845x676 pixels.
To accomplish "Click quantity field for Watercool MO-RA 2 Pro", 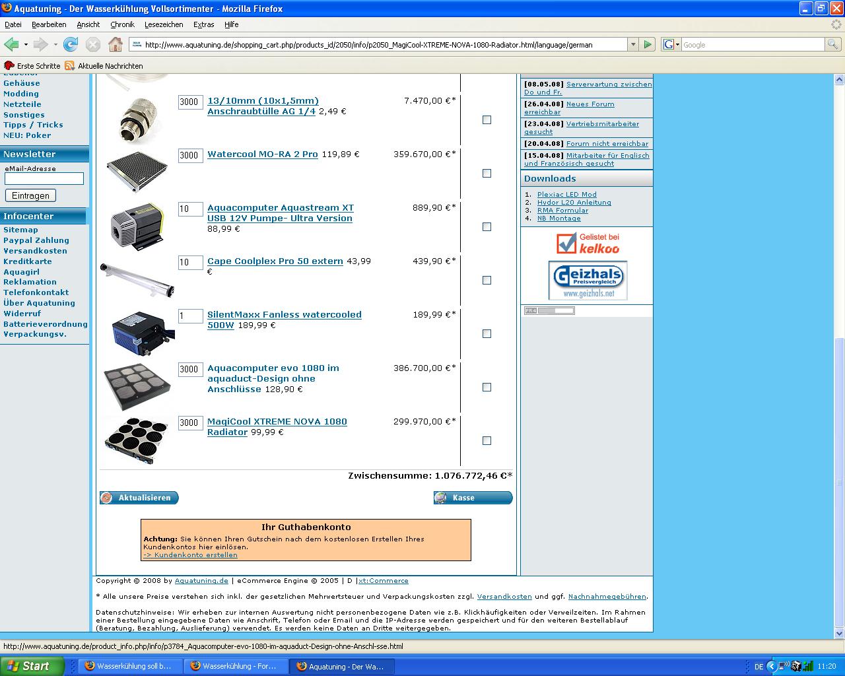I will (x=190, y=156).
